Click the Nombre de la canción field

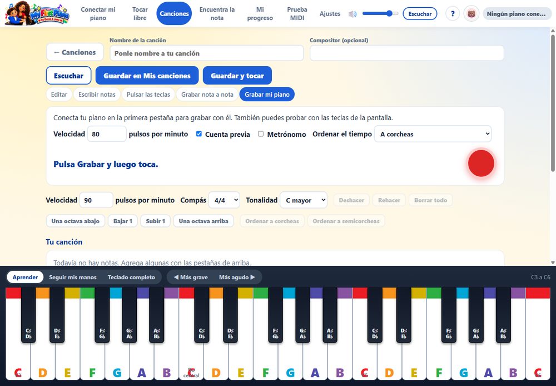tap(207, 53)
